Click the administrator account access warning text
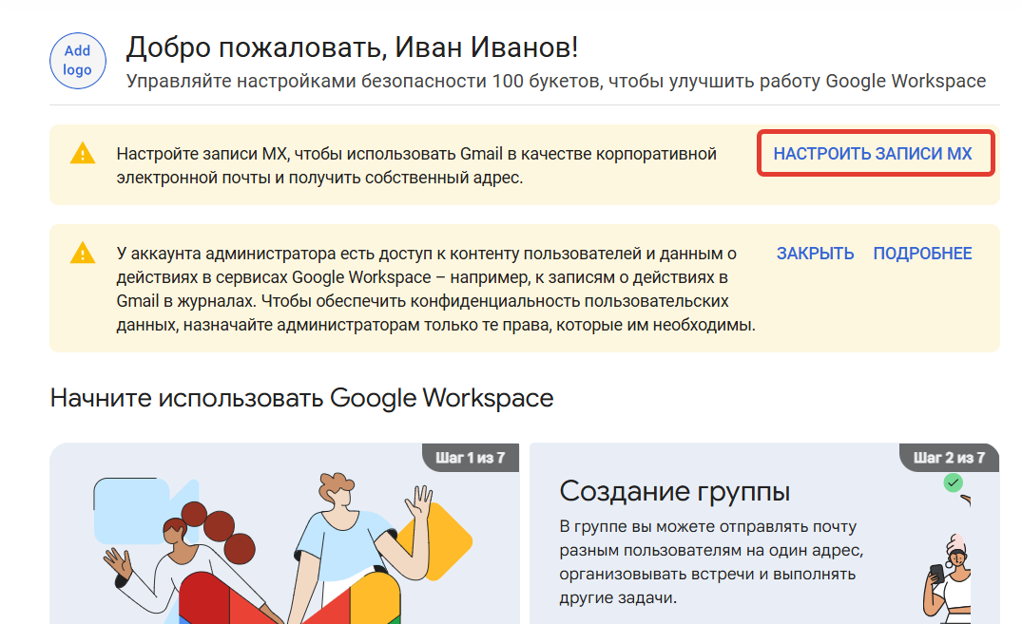 (x=435, y=289)
